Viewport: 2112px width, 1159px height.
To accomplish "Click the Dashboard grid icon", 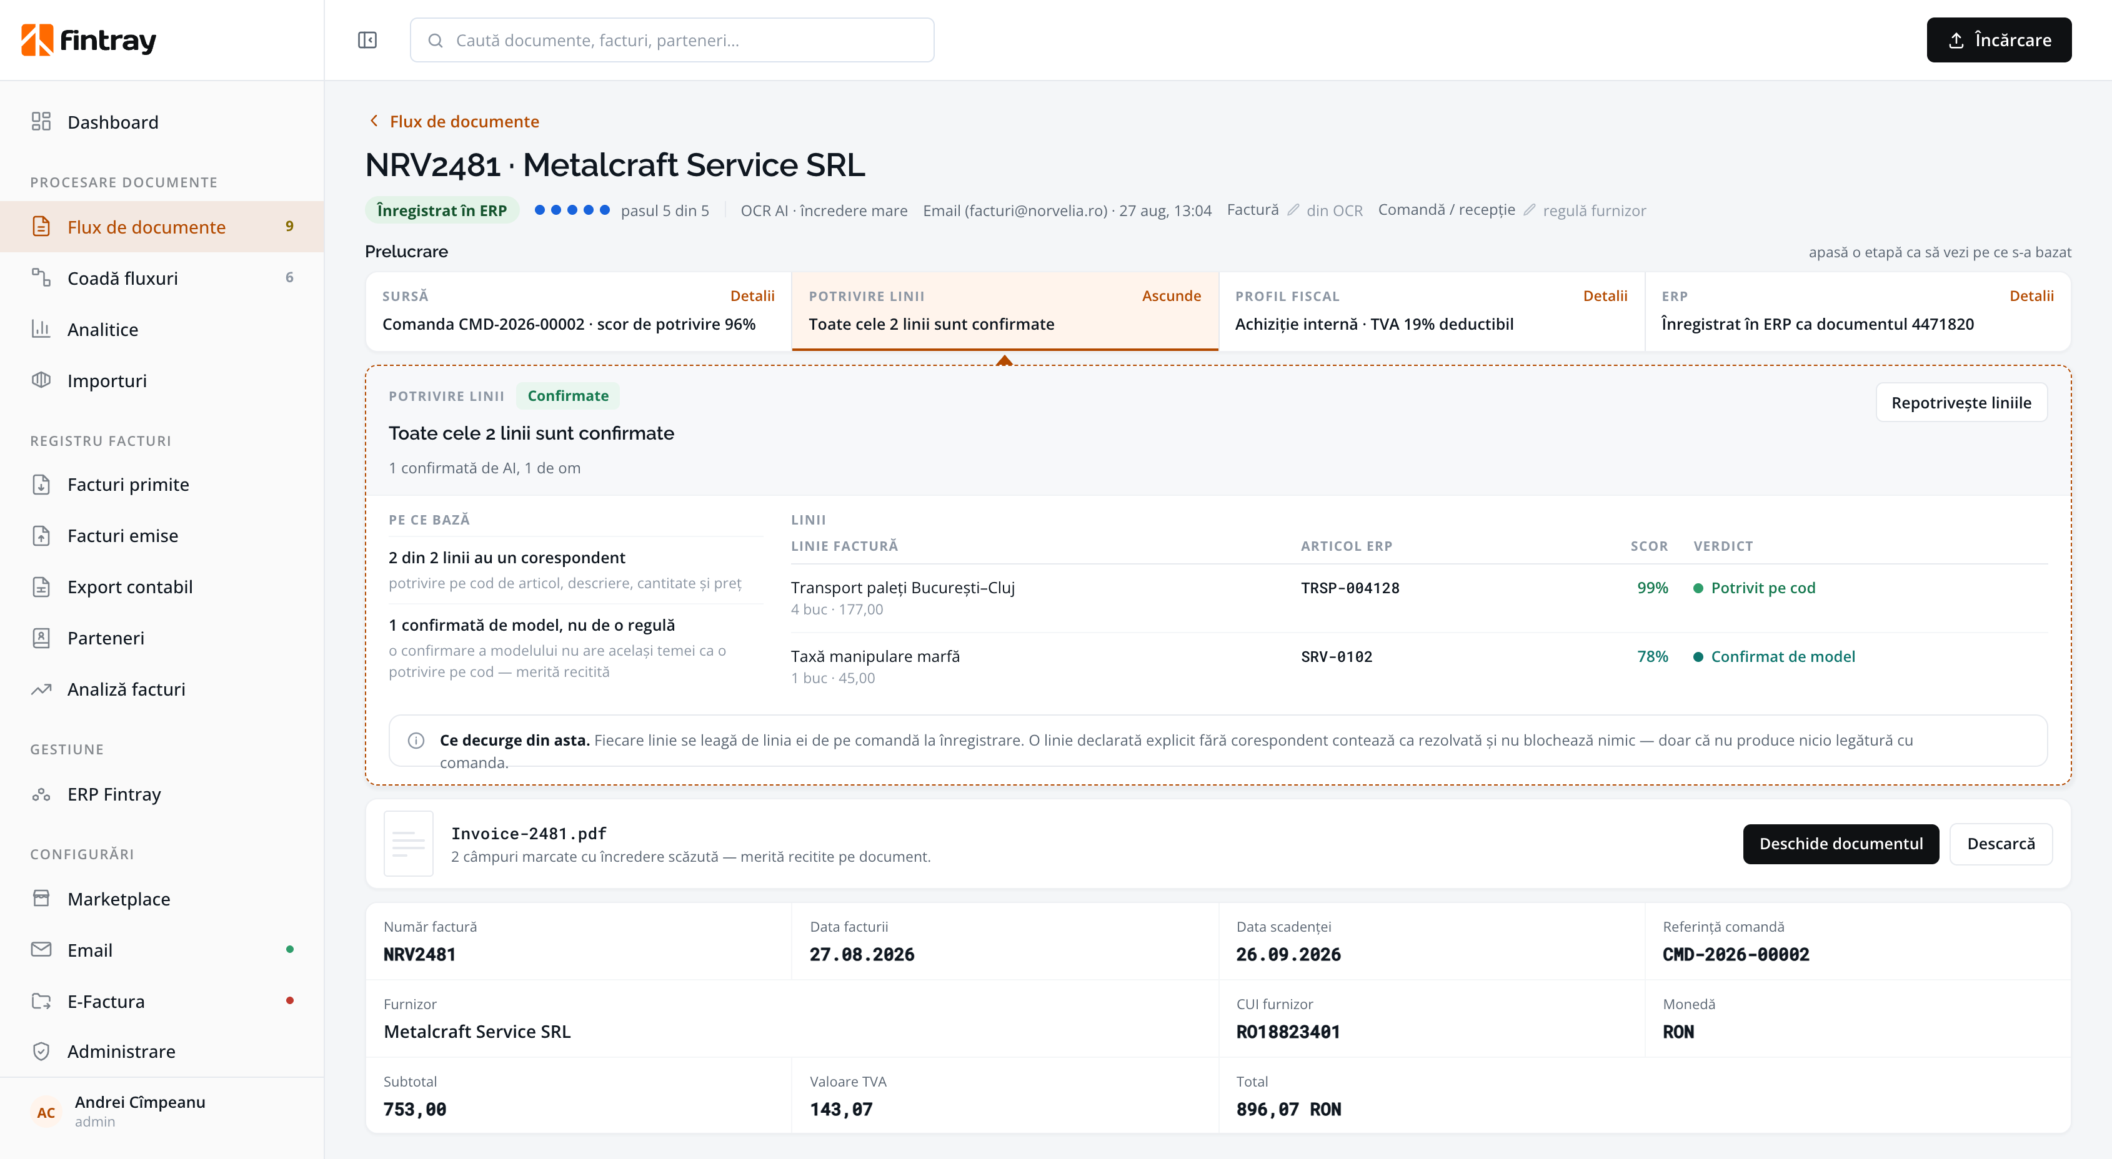I will (x=41, y=122).
